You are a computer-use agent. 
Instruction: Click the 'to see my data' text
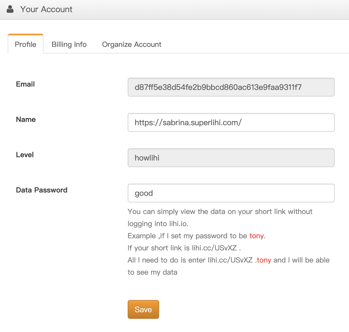point(152,272)
